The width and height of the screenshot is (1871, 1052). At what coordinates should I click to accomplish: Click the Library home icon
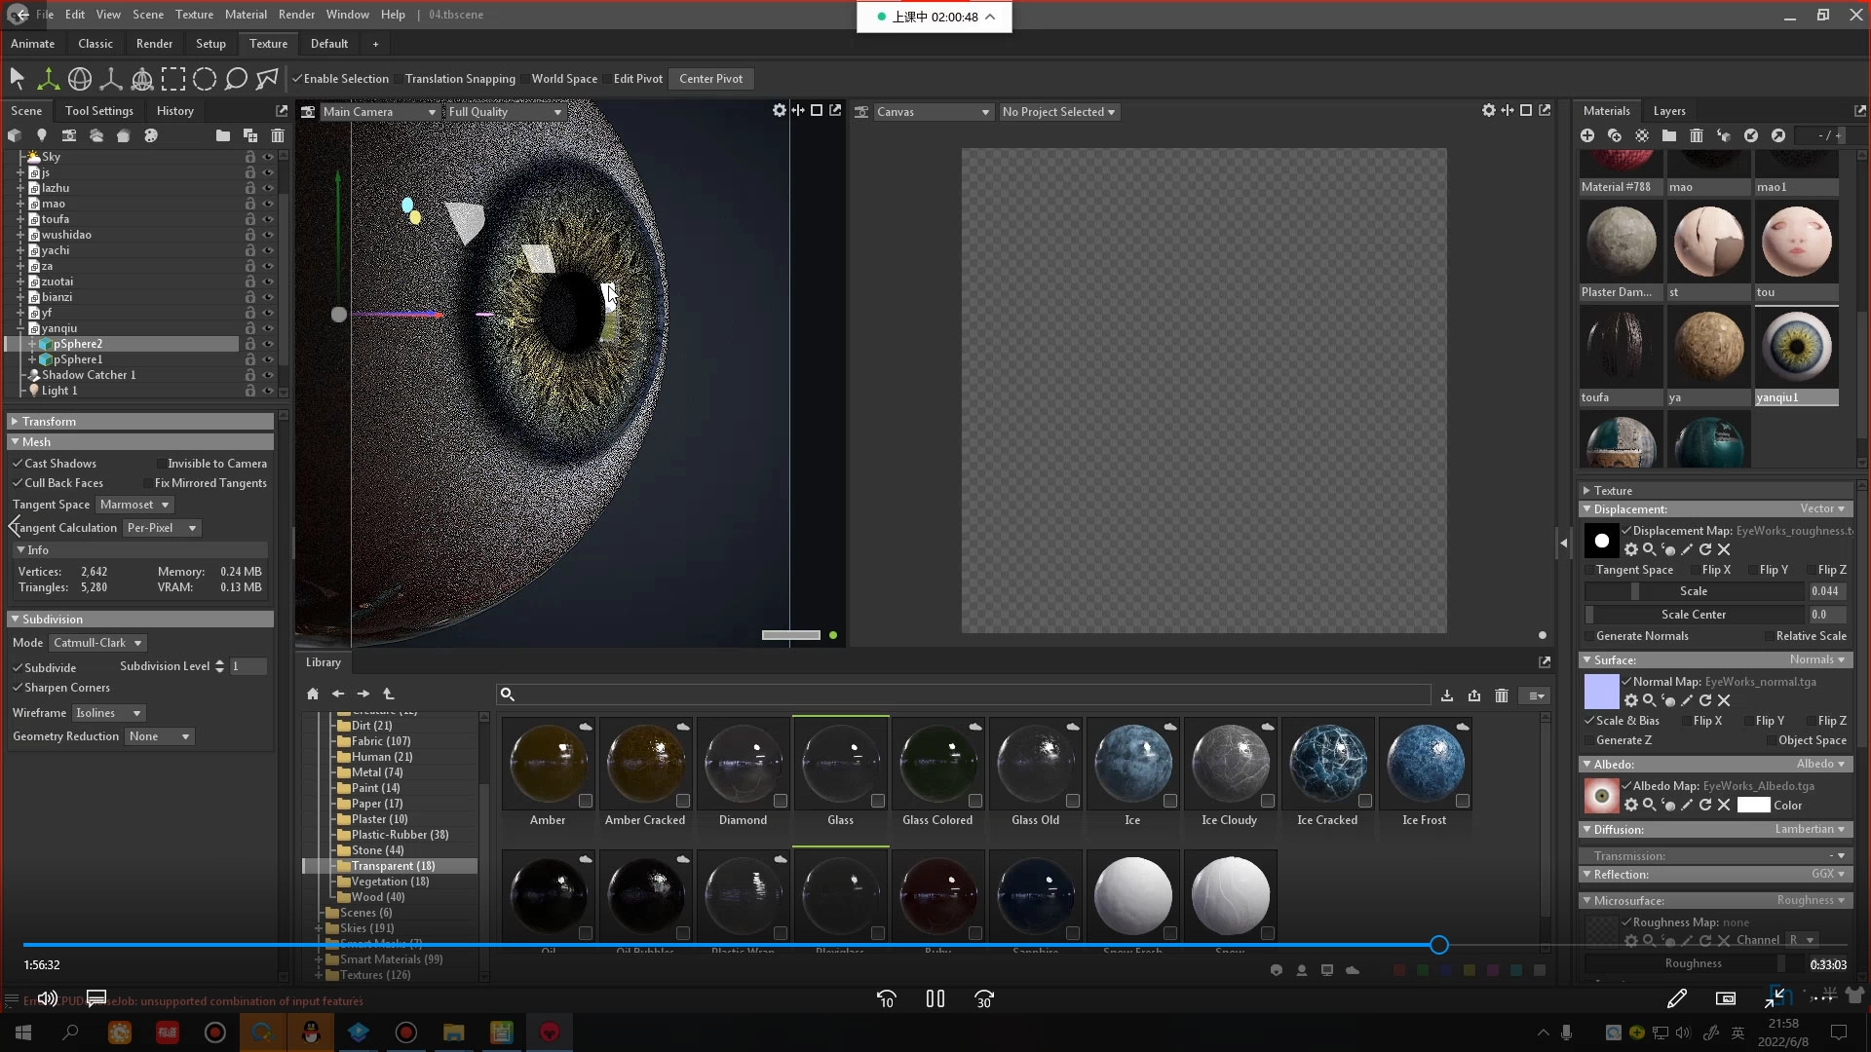[x=312, y=695]
